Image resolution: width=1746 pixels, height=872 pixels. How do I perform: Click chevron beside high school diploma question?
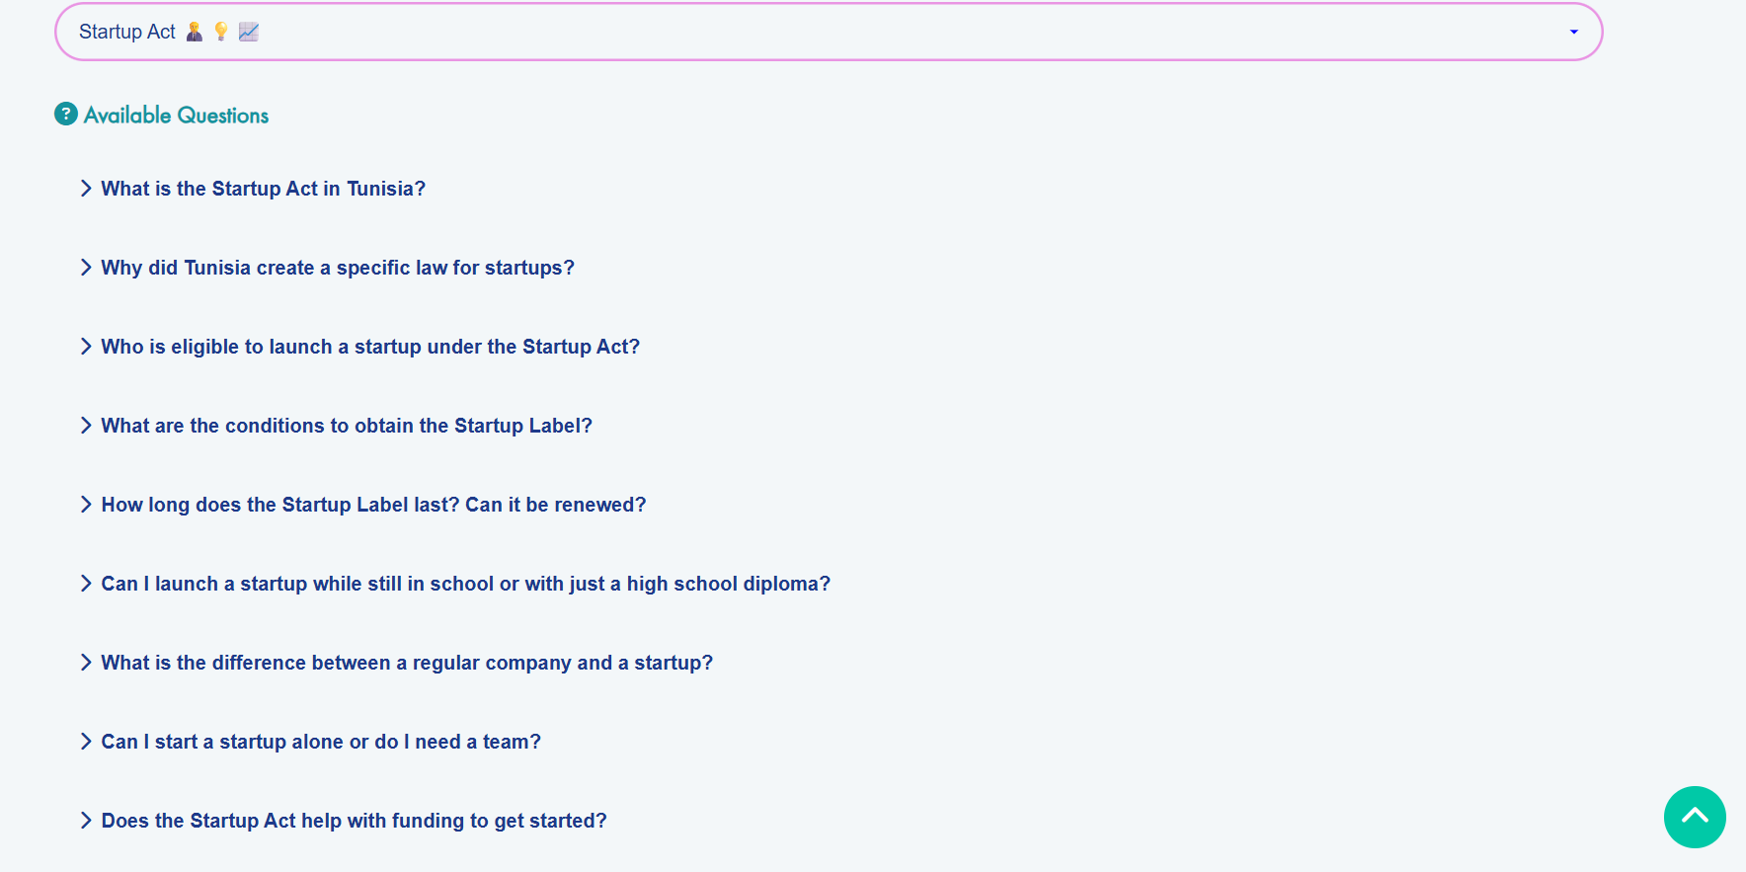[x=86, y=584]
